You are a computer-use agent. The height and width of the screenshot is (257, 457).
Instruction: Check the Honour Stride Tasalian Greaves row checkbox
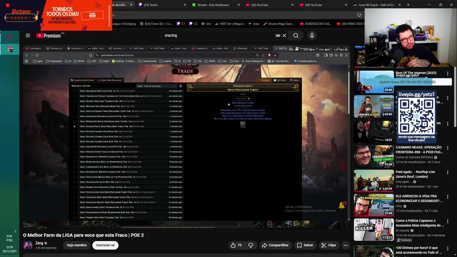coord(74,152)
